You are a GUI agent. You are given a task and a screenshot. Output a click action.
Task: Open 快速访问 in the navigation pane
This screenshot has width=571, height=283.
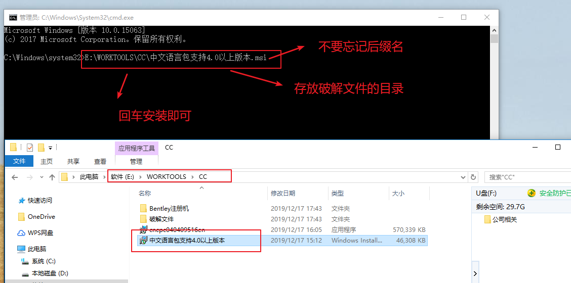(40, 201)
